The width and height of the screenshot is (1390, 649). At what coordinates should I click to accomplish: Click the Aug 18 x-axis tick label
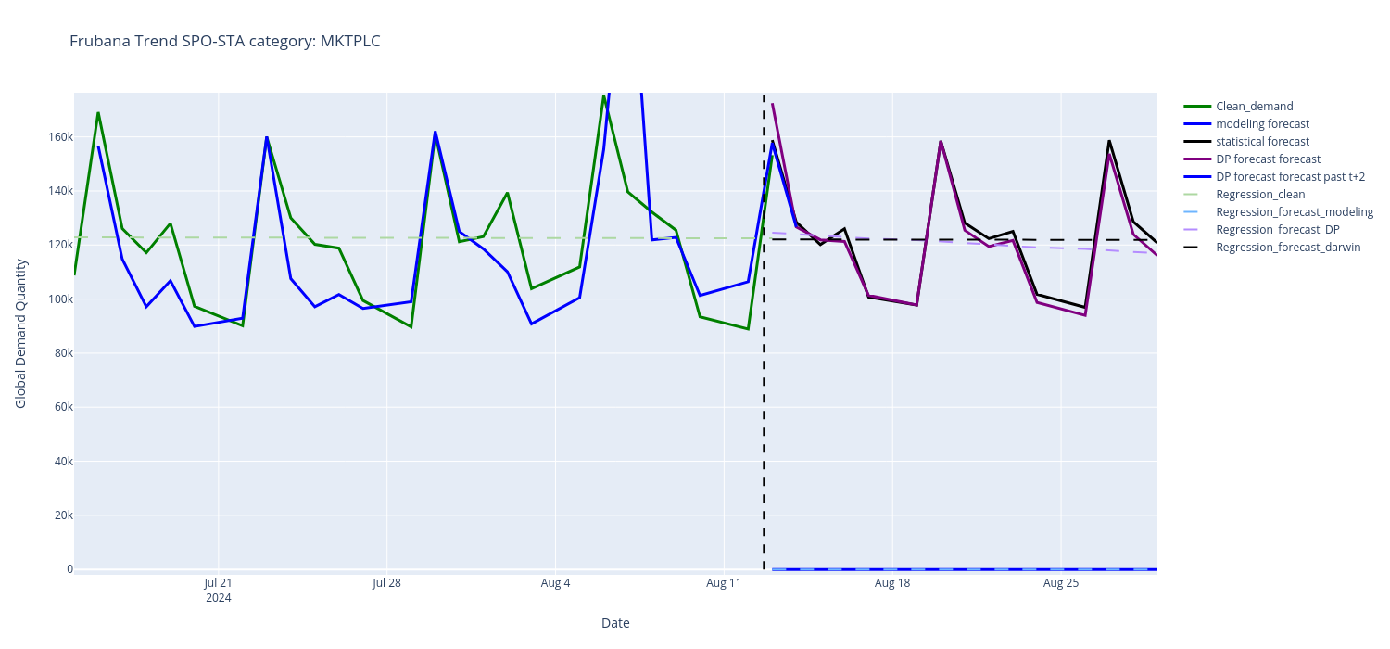[x=891, y=583]
